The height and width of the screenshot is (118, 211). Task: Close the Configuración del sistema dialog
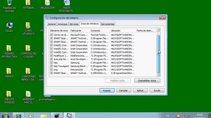pos(163,18)
